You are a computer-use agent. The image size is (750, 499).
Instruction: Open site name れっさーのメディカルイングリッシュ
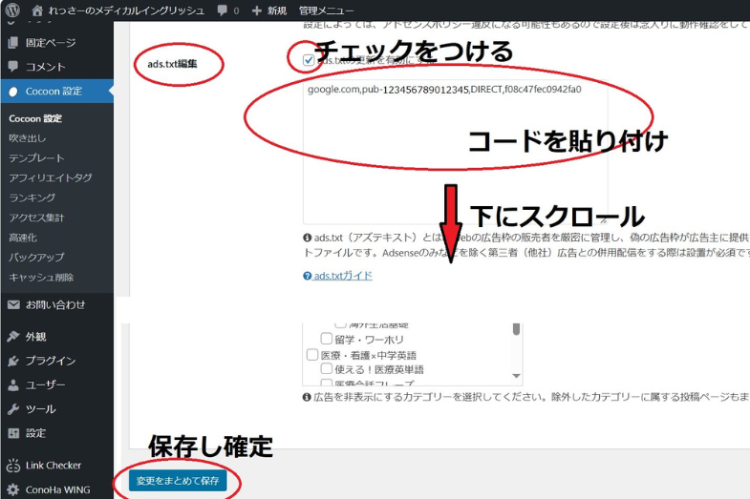pos(126,10)
